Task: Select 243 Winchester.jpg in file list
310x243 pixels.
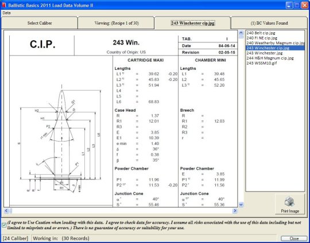Action: tap(264, 53)
